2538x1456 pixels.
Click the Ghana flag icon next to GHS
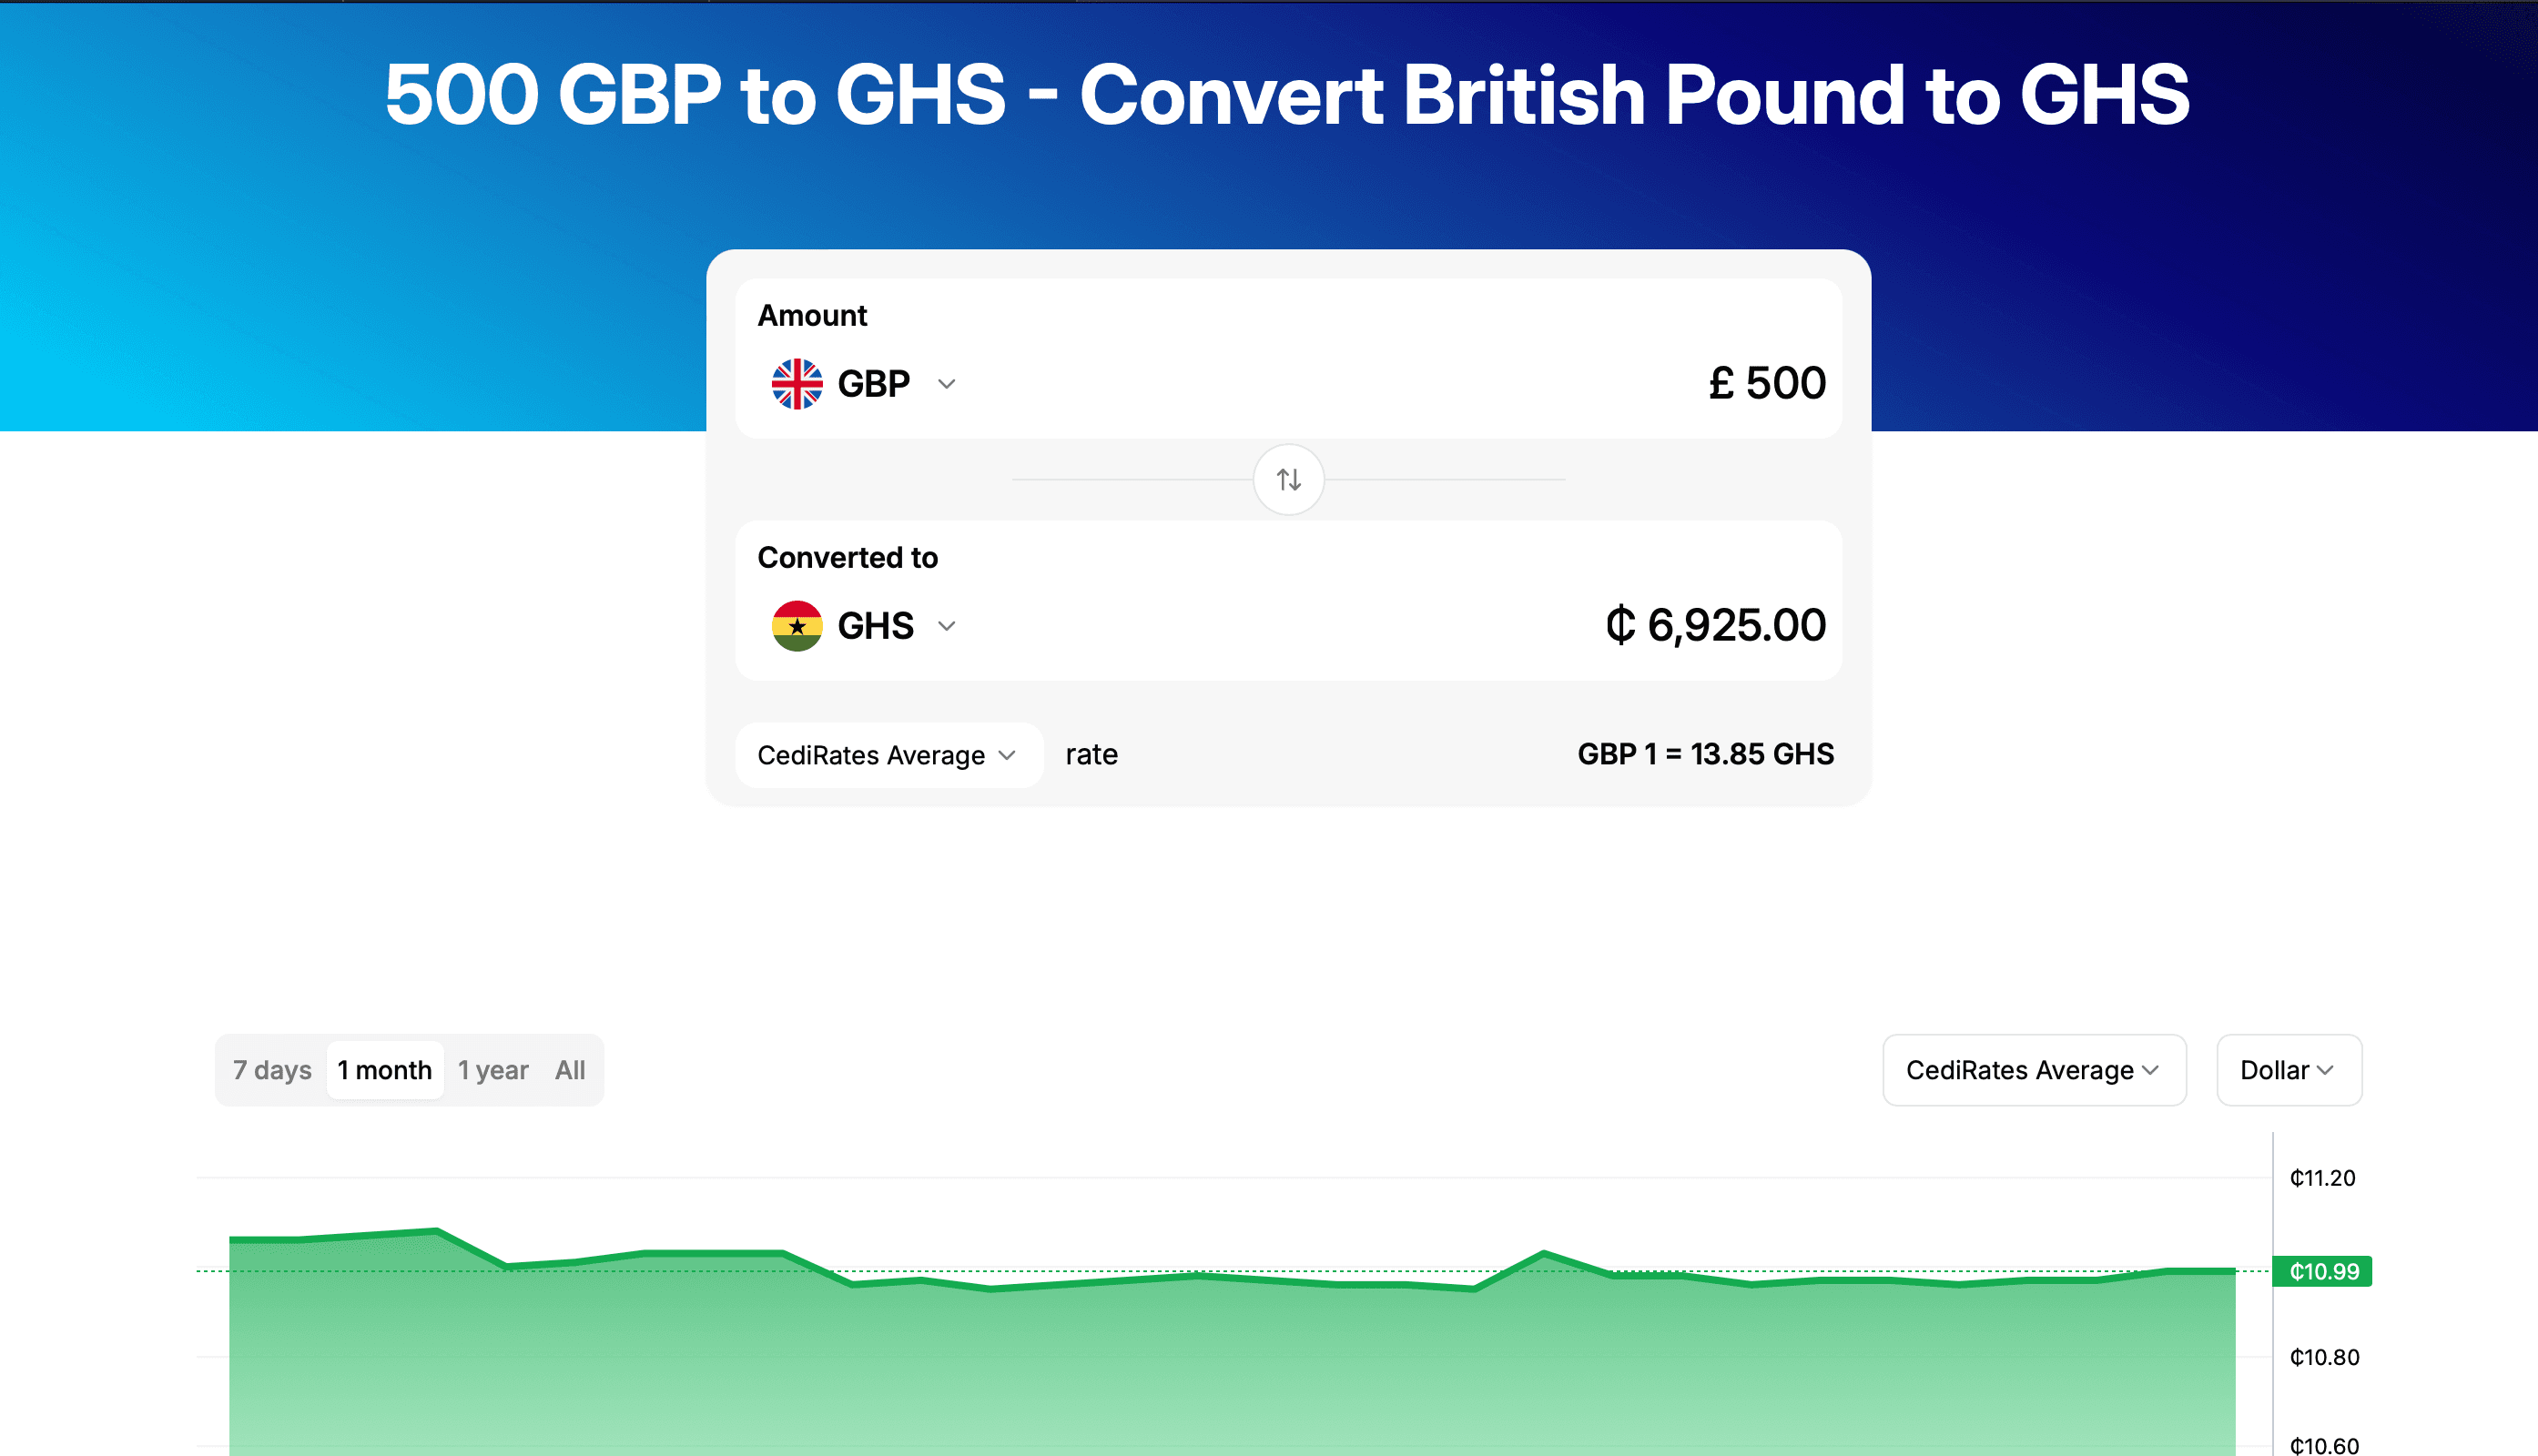point(796,625)
